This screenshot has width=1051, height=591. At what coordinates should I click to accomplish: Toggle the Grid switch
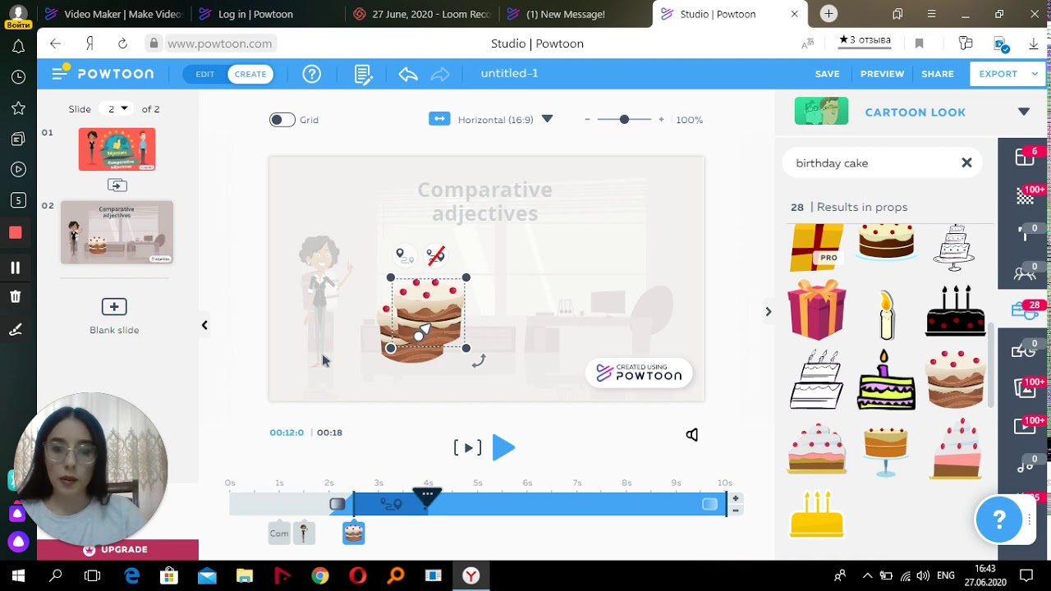pos(282,120)
